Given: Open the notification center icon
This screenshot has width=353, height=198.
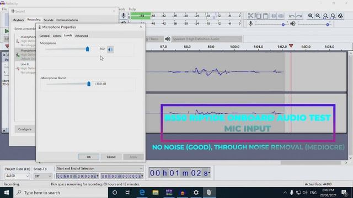Looking at the screenshot, I should tap(344, 193).
